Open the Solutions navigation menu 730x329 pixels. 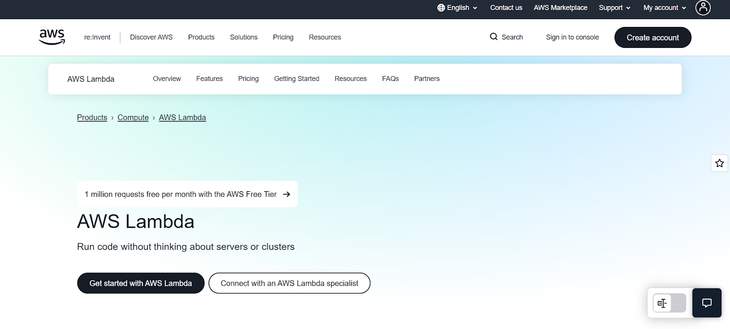coord(244,37)
